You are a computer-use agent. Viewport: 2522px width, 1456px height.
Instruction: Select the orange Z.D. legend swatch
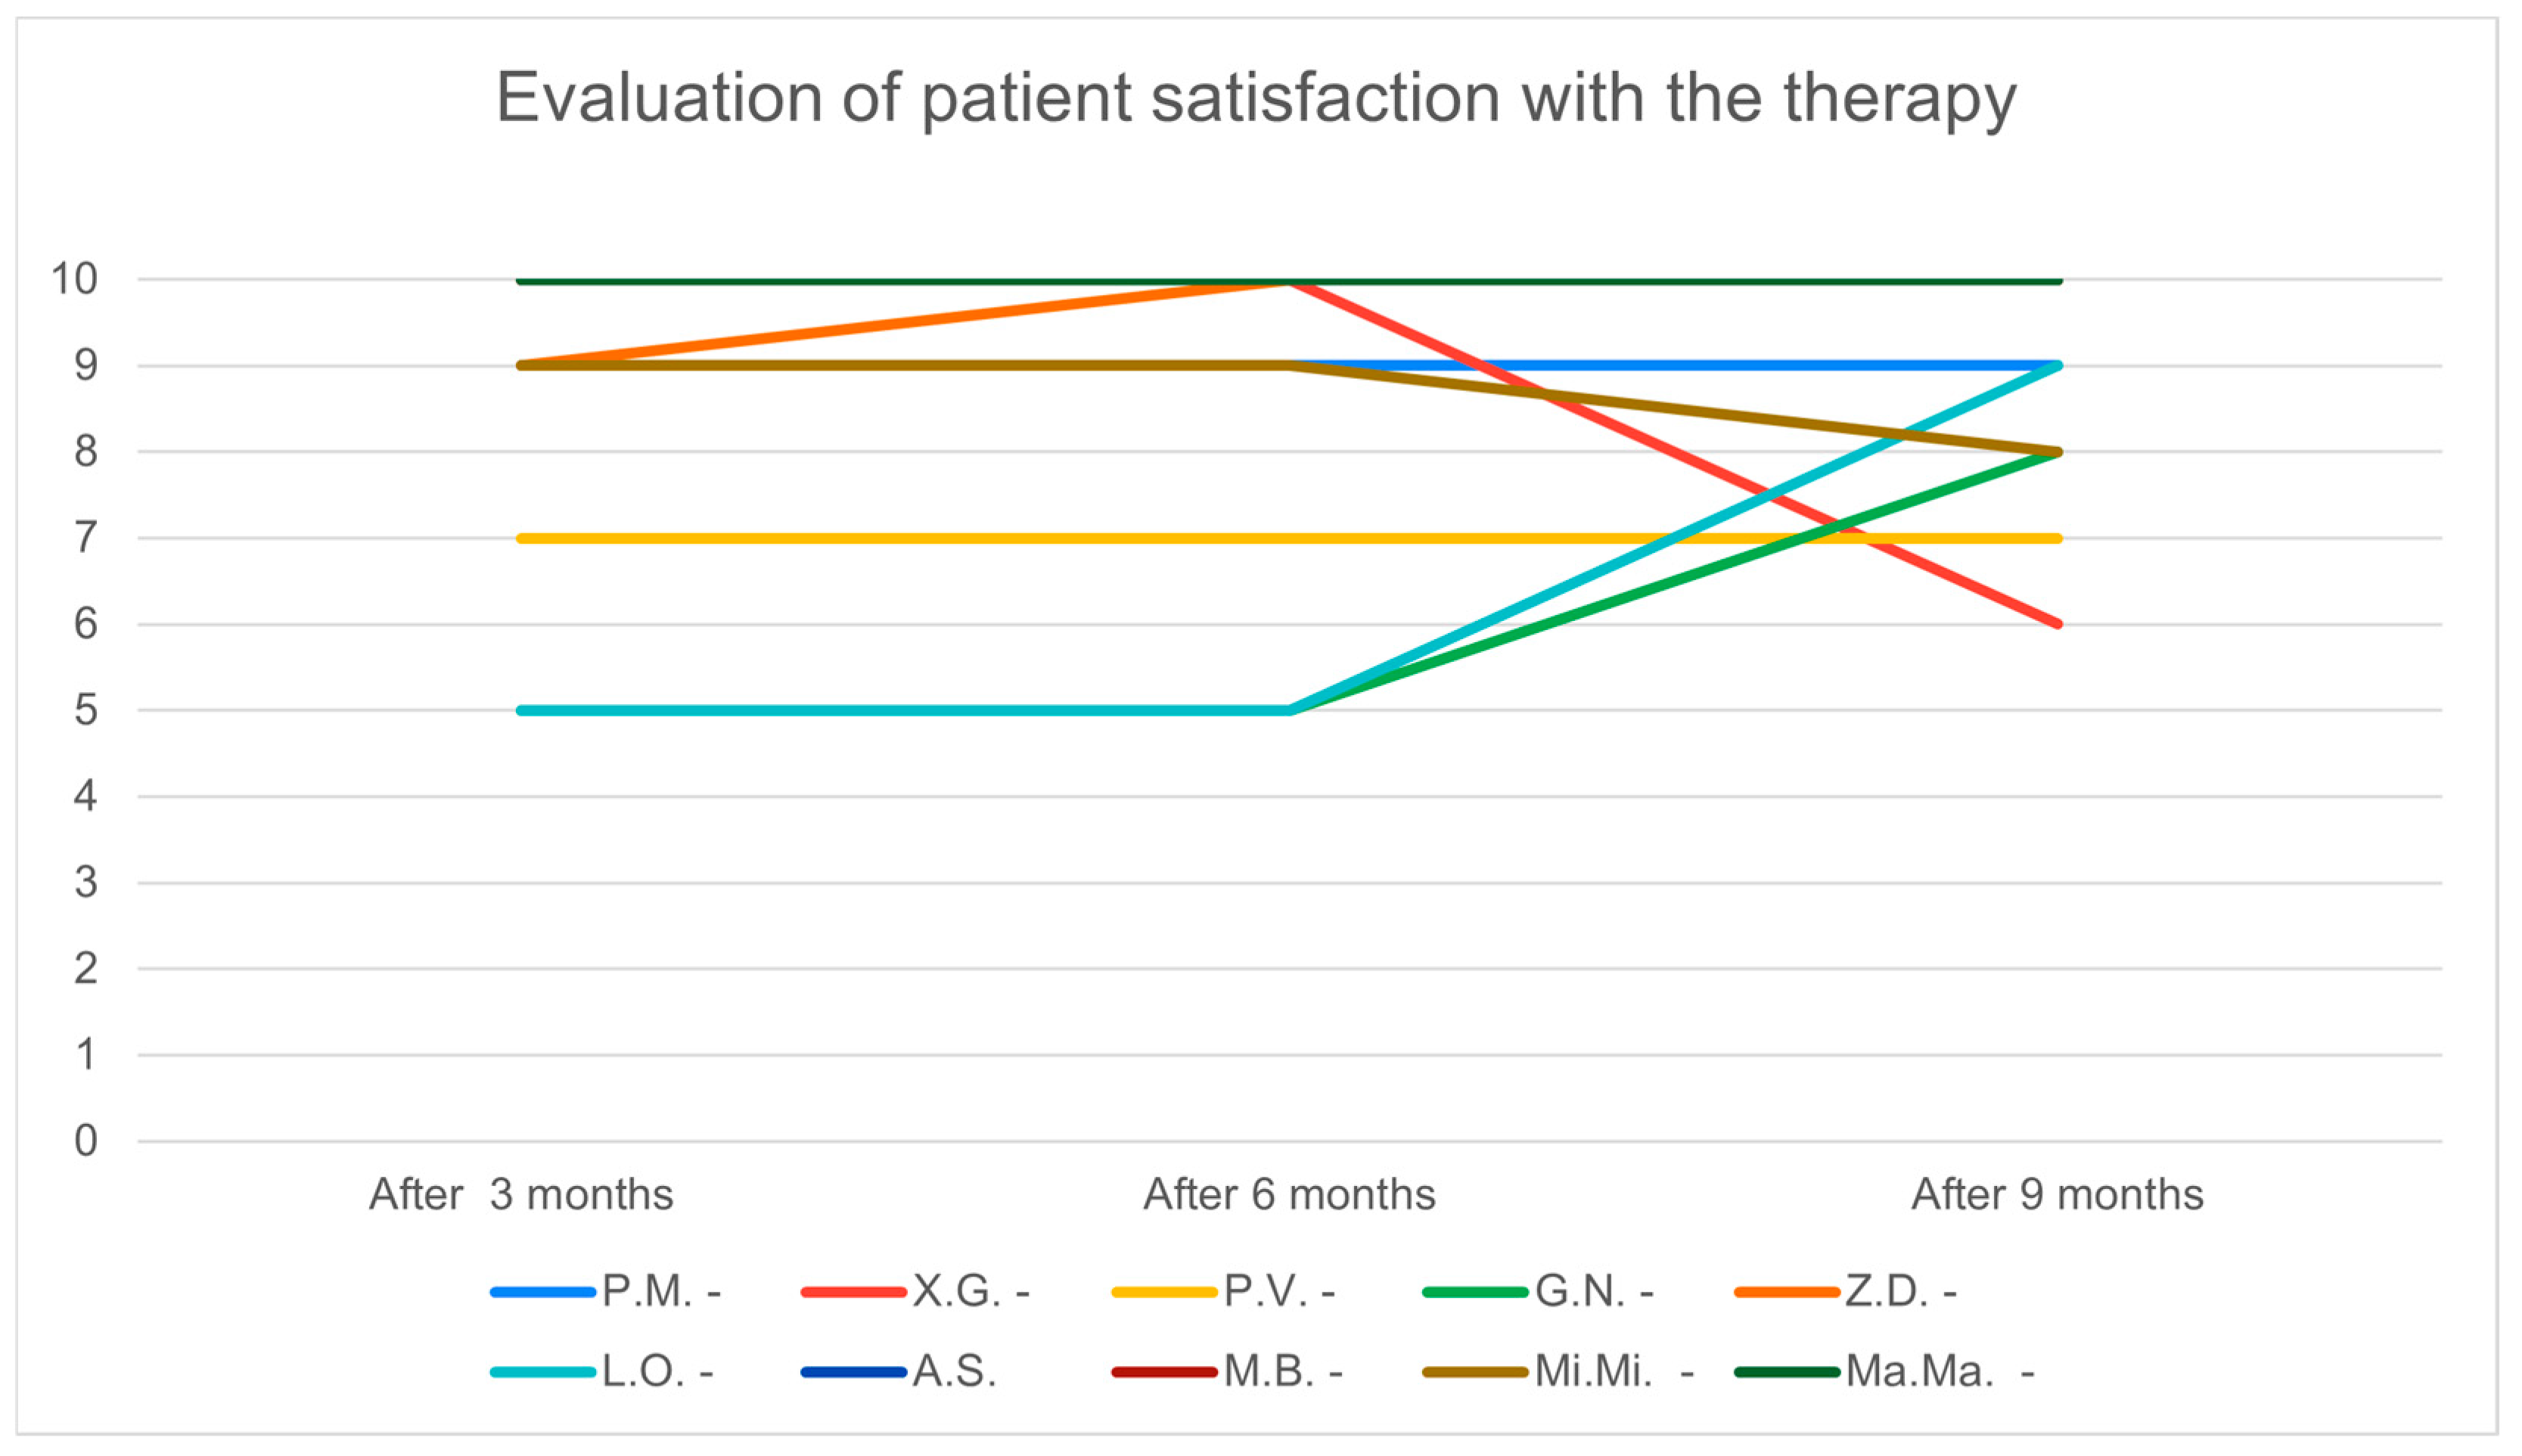1786,1293
